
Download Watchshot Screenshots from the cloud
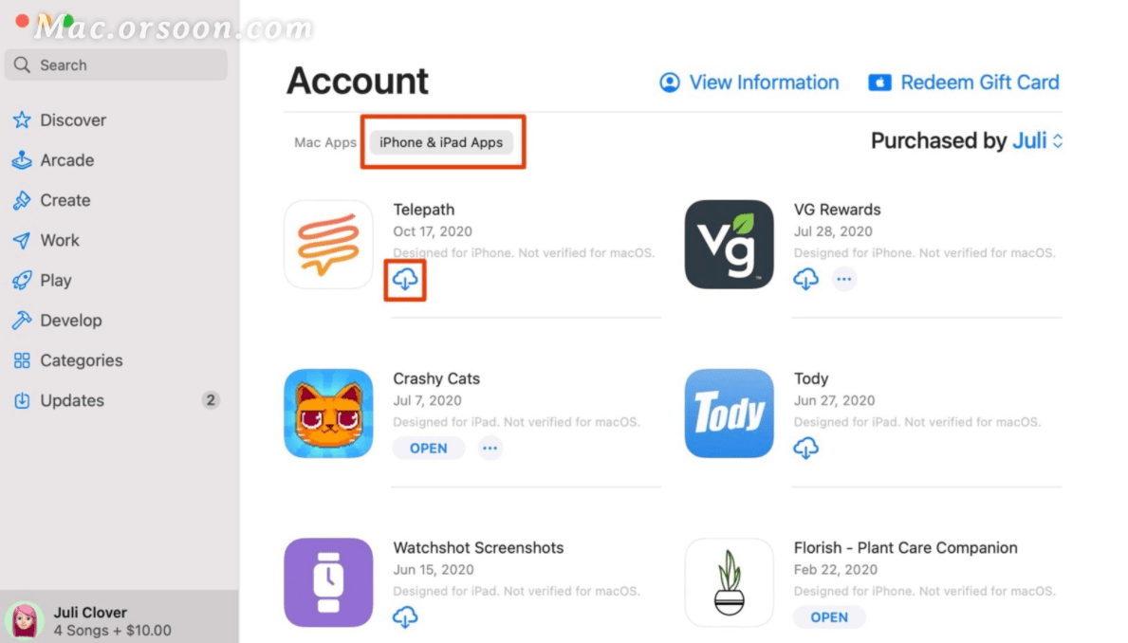pos(405,616)
